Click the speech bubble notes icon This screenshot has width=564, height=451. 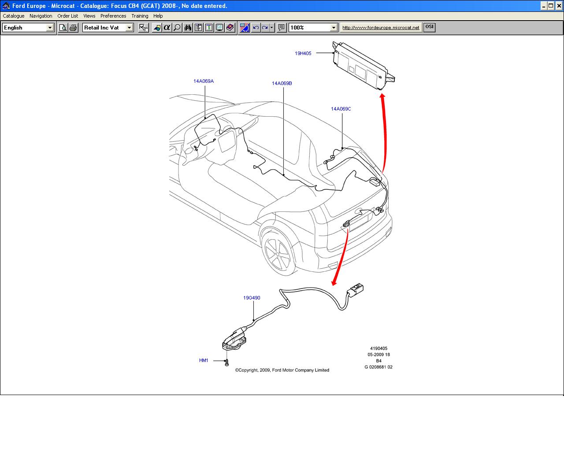click(282, 28)
